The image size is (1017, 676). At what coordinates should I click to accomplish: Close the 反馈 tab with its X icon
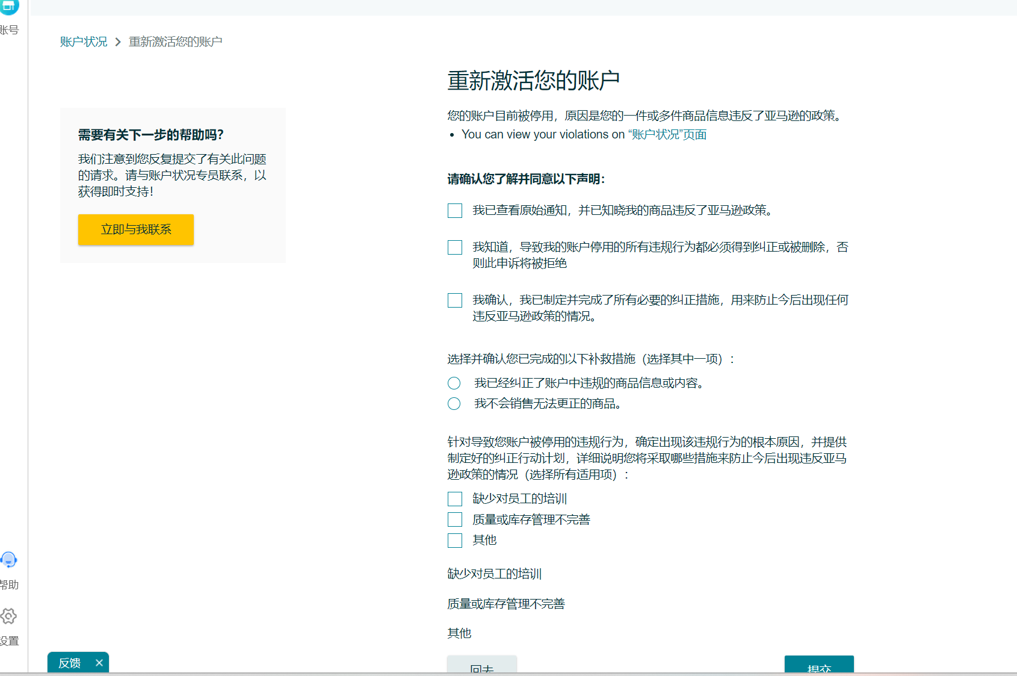coord(99,663)
